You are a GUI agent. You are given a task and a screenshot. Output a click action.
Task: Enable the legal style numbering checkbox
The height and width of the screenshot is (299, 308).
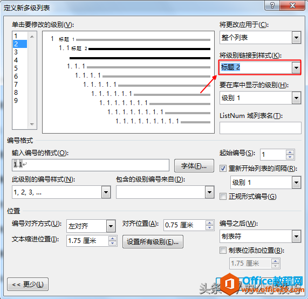(223, 197)
